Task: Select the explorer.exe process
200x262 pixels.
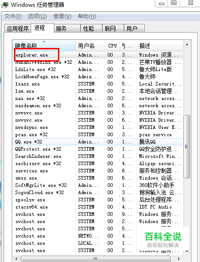Action: pyautogui.click(x=98, y=55)
